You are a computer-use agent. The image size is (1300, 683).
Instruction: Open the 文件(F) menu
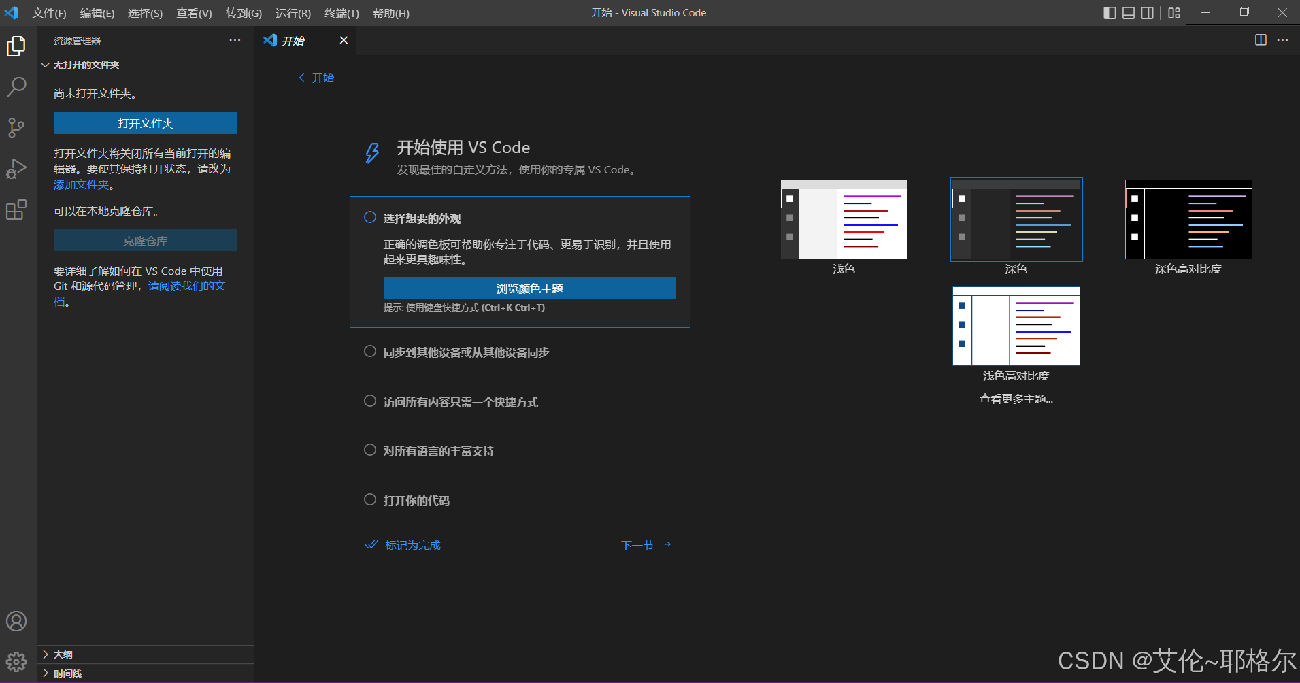point(49,13)
